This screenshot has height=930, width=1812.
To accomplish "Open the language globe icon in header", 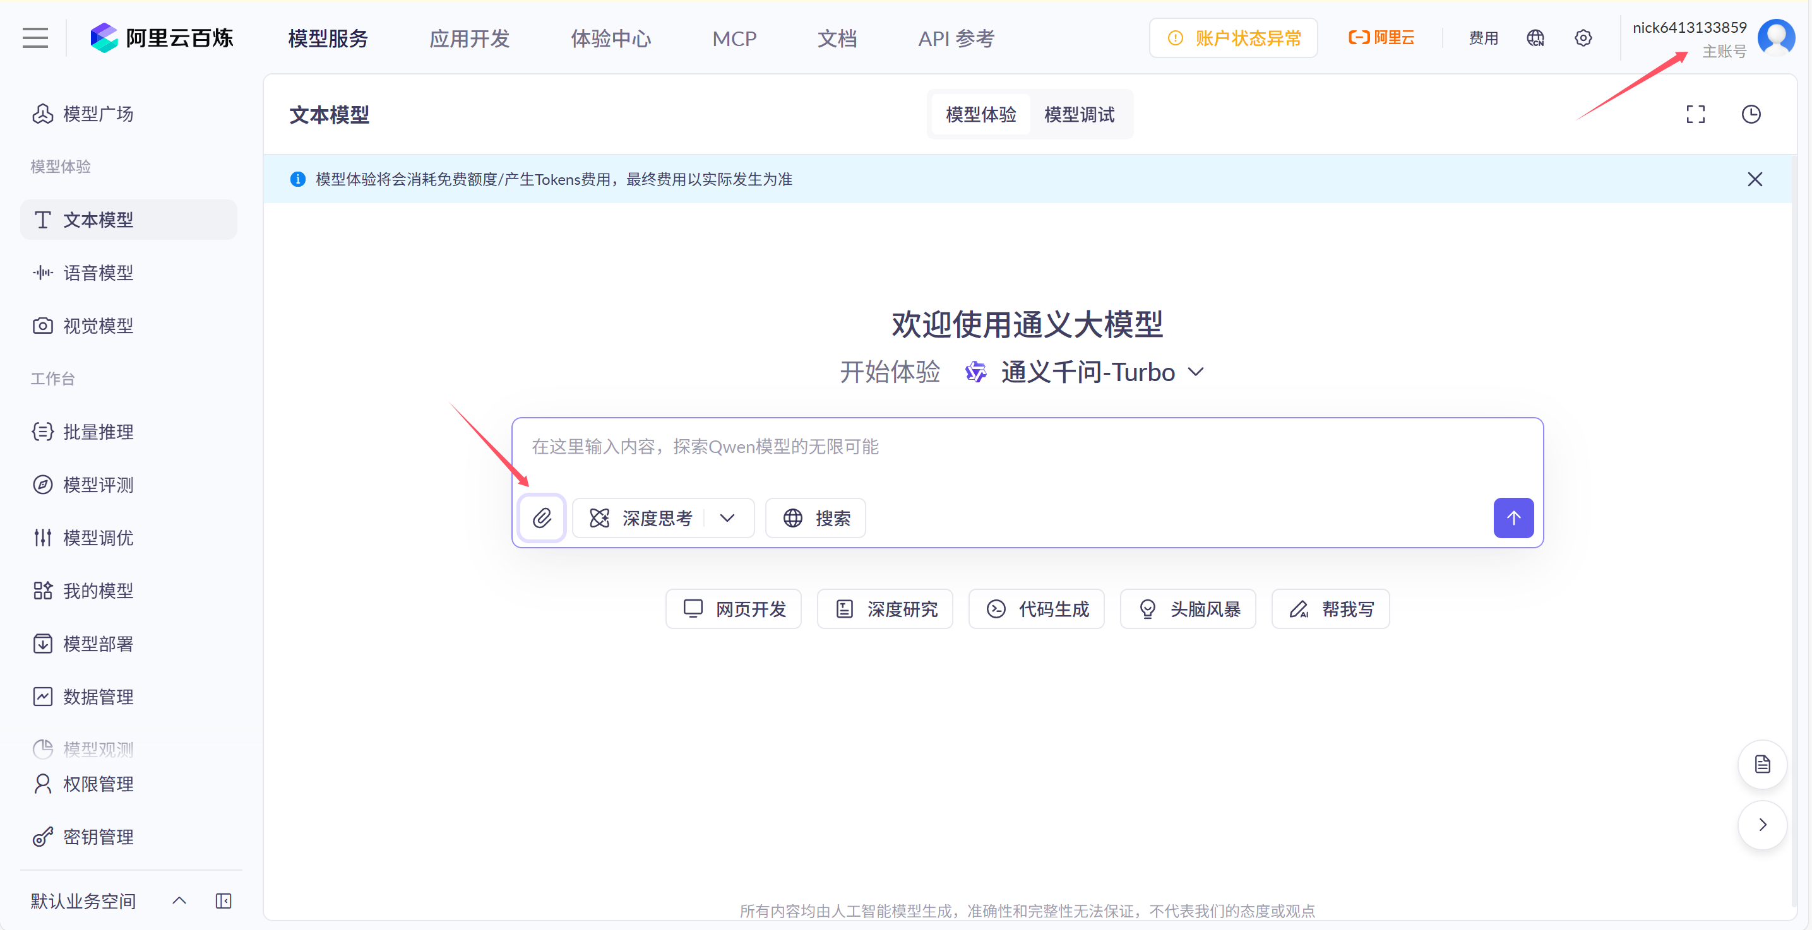I will click(1535, 38).
